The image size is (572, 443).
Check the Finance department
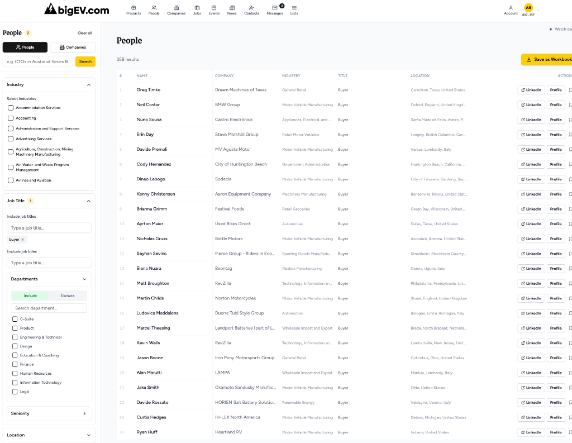(x=15, y=364)
